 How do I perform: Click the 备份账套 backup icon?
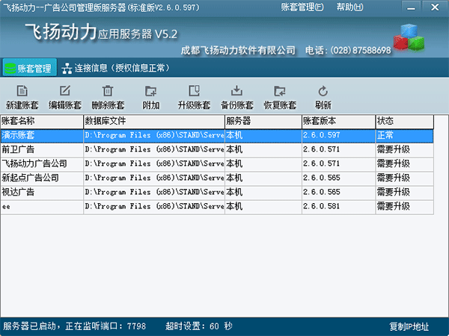(237, 91)
